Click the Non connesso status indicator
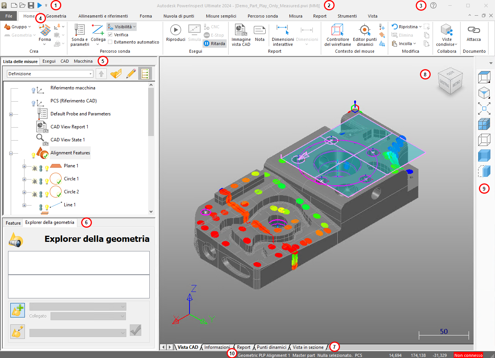 [x=468, y=355]
